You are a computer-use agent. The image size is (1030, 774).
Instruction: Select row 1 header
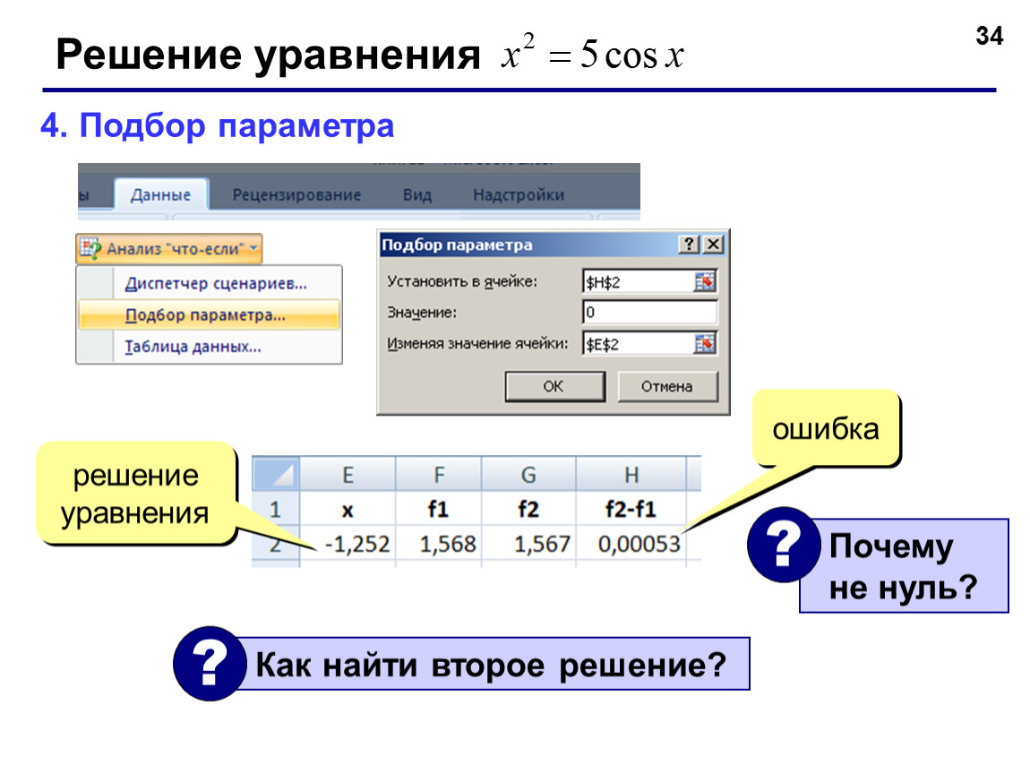(x=276, y=509)
